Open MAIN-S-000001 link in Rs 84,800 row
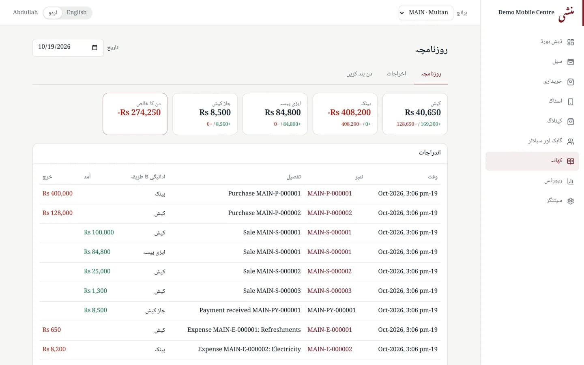 tap(329, 252)
